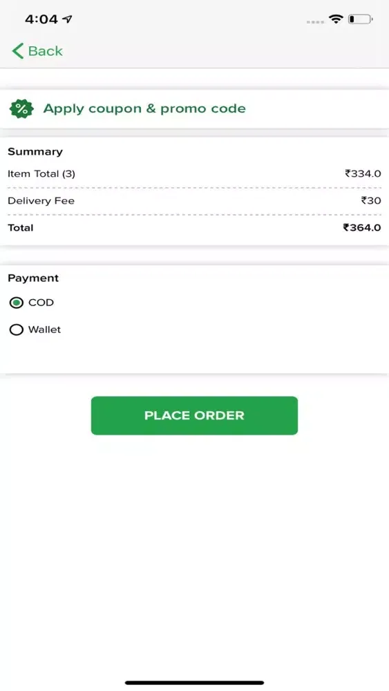Viewport: 389px width, 691px height.
Task: Select the COD payment radio button
Action: click(x=17, y=303)
